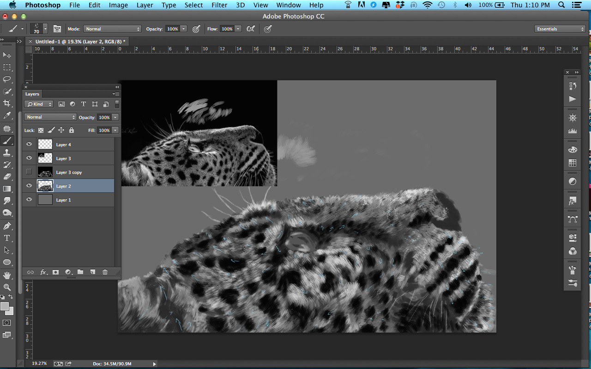
Task: Hide Layer 1 visibility
Action: [x=29, y=200]
